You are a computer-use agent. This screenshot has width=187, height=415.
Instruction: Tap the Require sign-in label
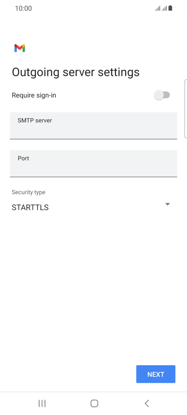(34, 95)
